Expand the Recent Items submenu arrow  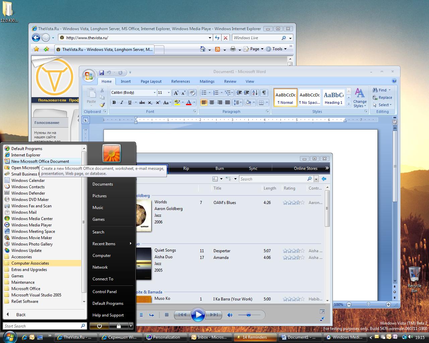[x=130, y=244]
